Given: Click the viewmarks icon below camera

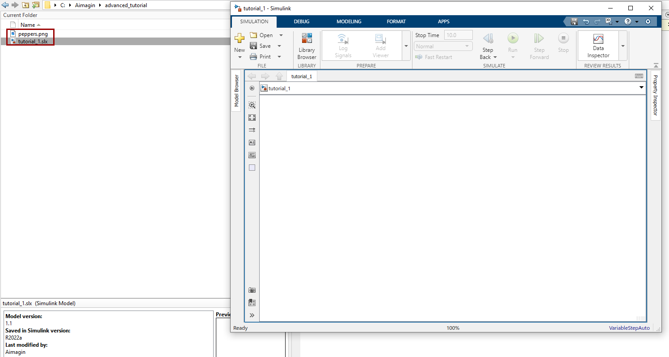Looking at the screenshot, I should 252,302.
